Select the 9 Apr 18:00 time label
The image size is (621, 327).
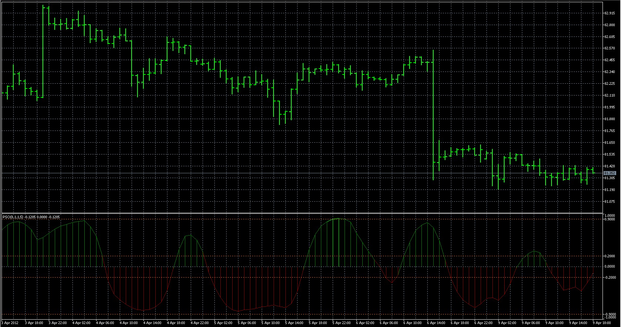tap(601, 323)
